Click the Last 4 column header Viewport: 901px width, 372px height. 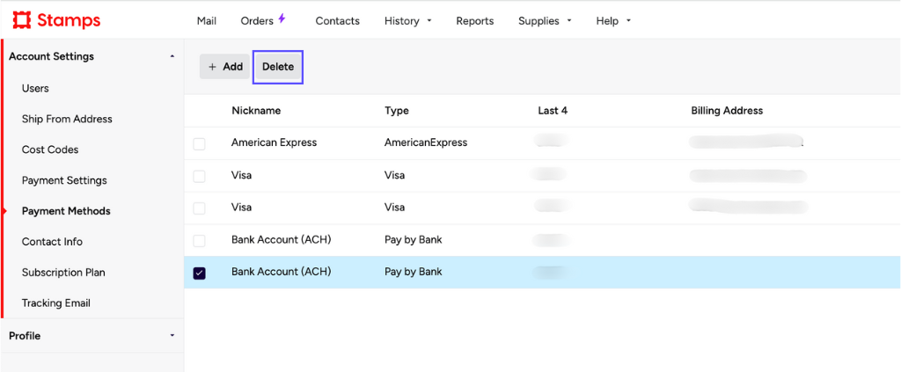point(553,111)
